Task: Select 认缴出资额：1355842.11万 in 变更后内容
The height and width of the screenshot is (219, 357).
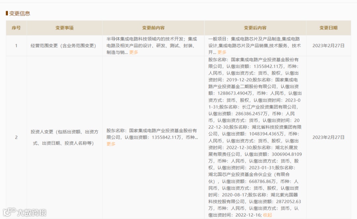Action: (x=255, y=66)
